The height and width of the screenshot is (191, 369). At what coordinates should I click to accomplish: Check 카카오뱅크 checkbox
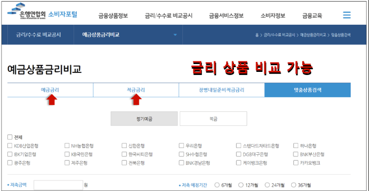pyautogui.click(x=295, y=163)
